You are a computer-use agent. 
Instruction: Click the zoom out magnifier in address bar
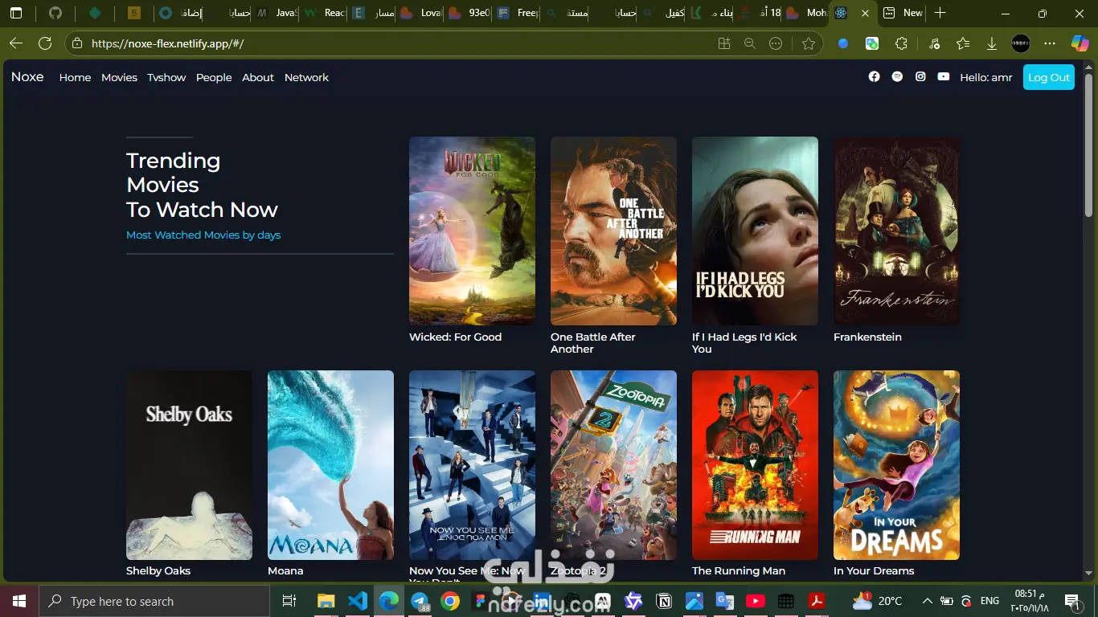[750, 43]
